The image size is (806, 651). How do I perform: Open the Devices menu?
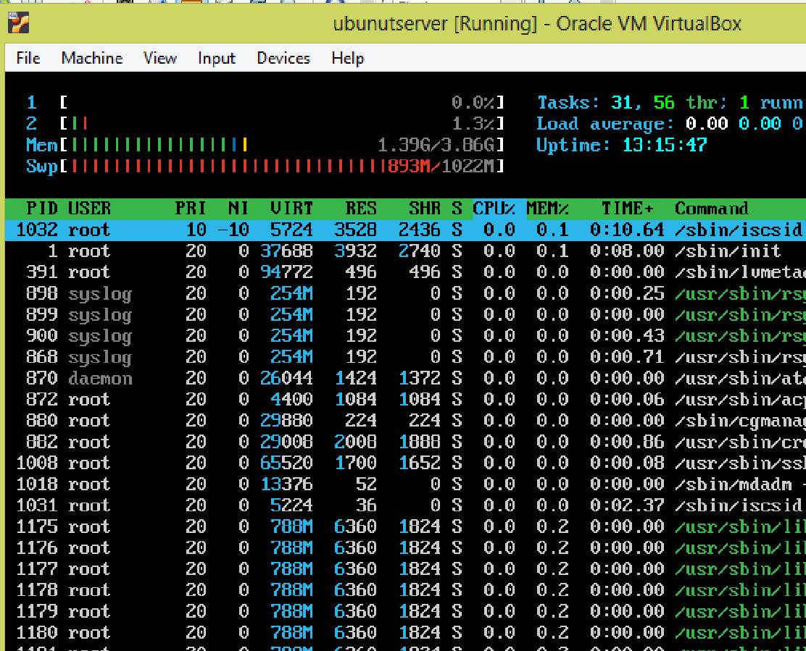(283, 58)
